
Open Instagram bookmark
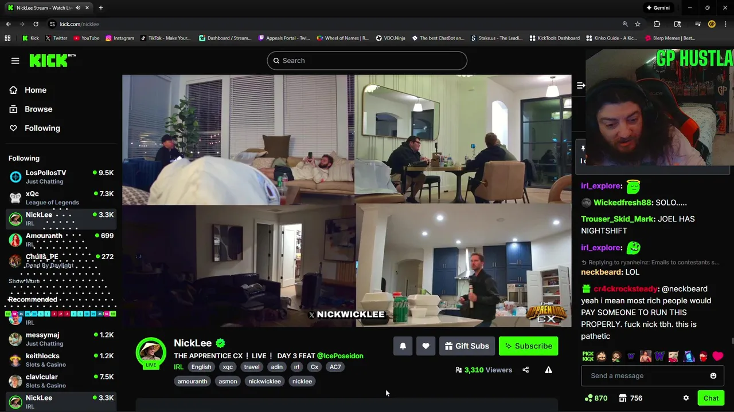[119, 38]
